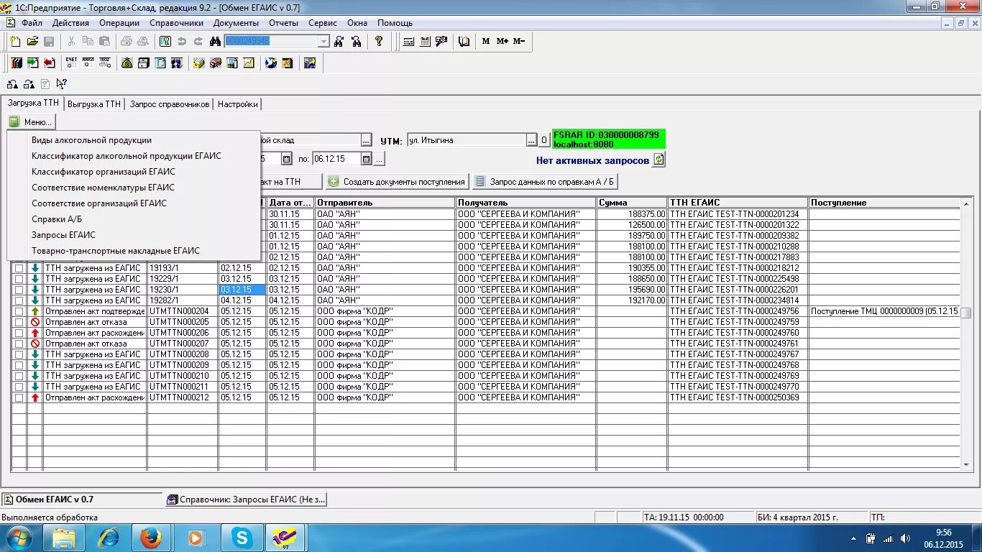Tick the checkbox for row UTMTTN000212
The width and height of the screenshot is (982, 552).
click(x=19, y=397)
